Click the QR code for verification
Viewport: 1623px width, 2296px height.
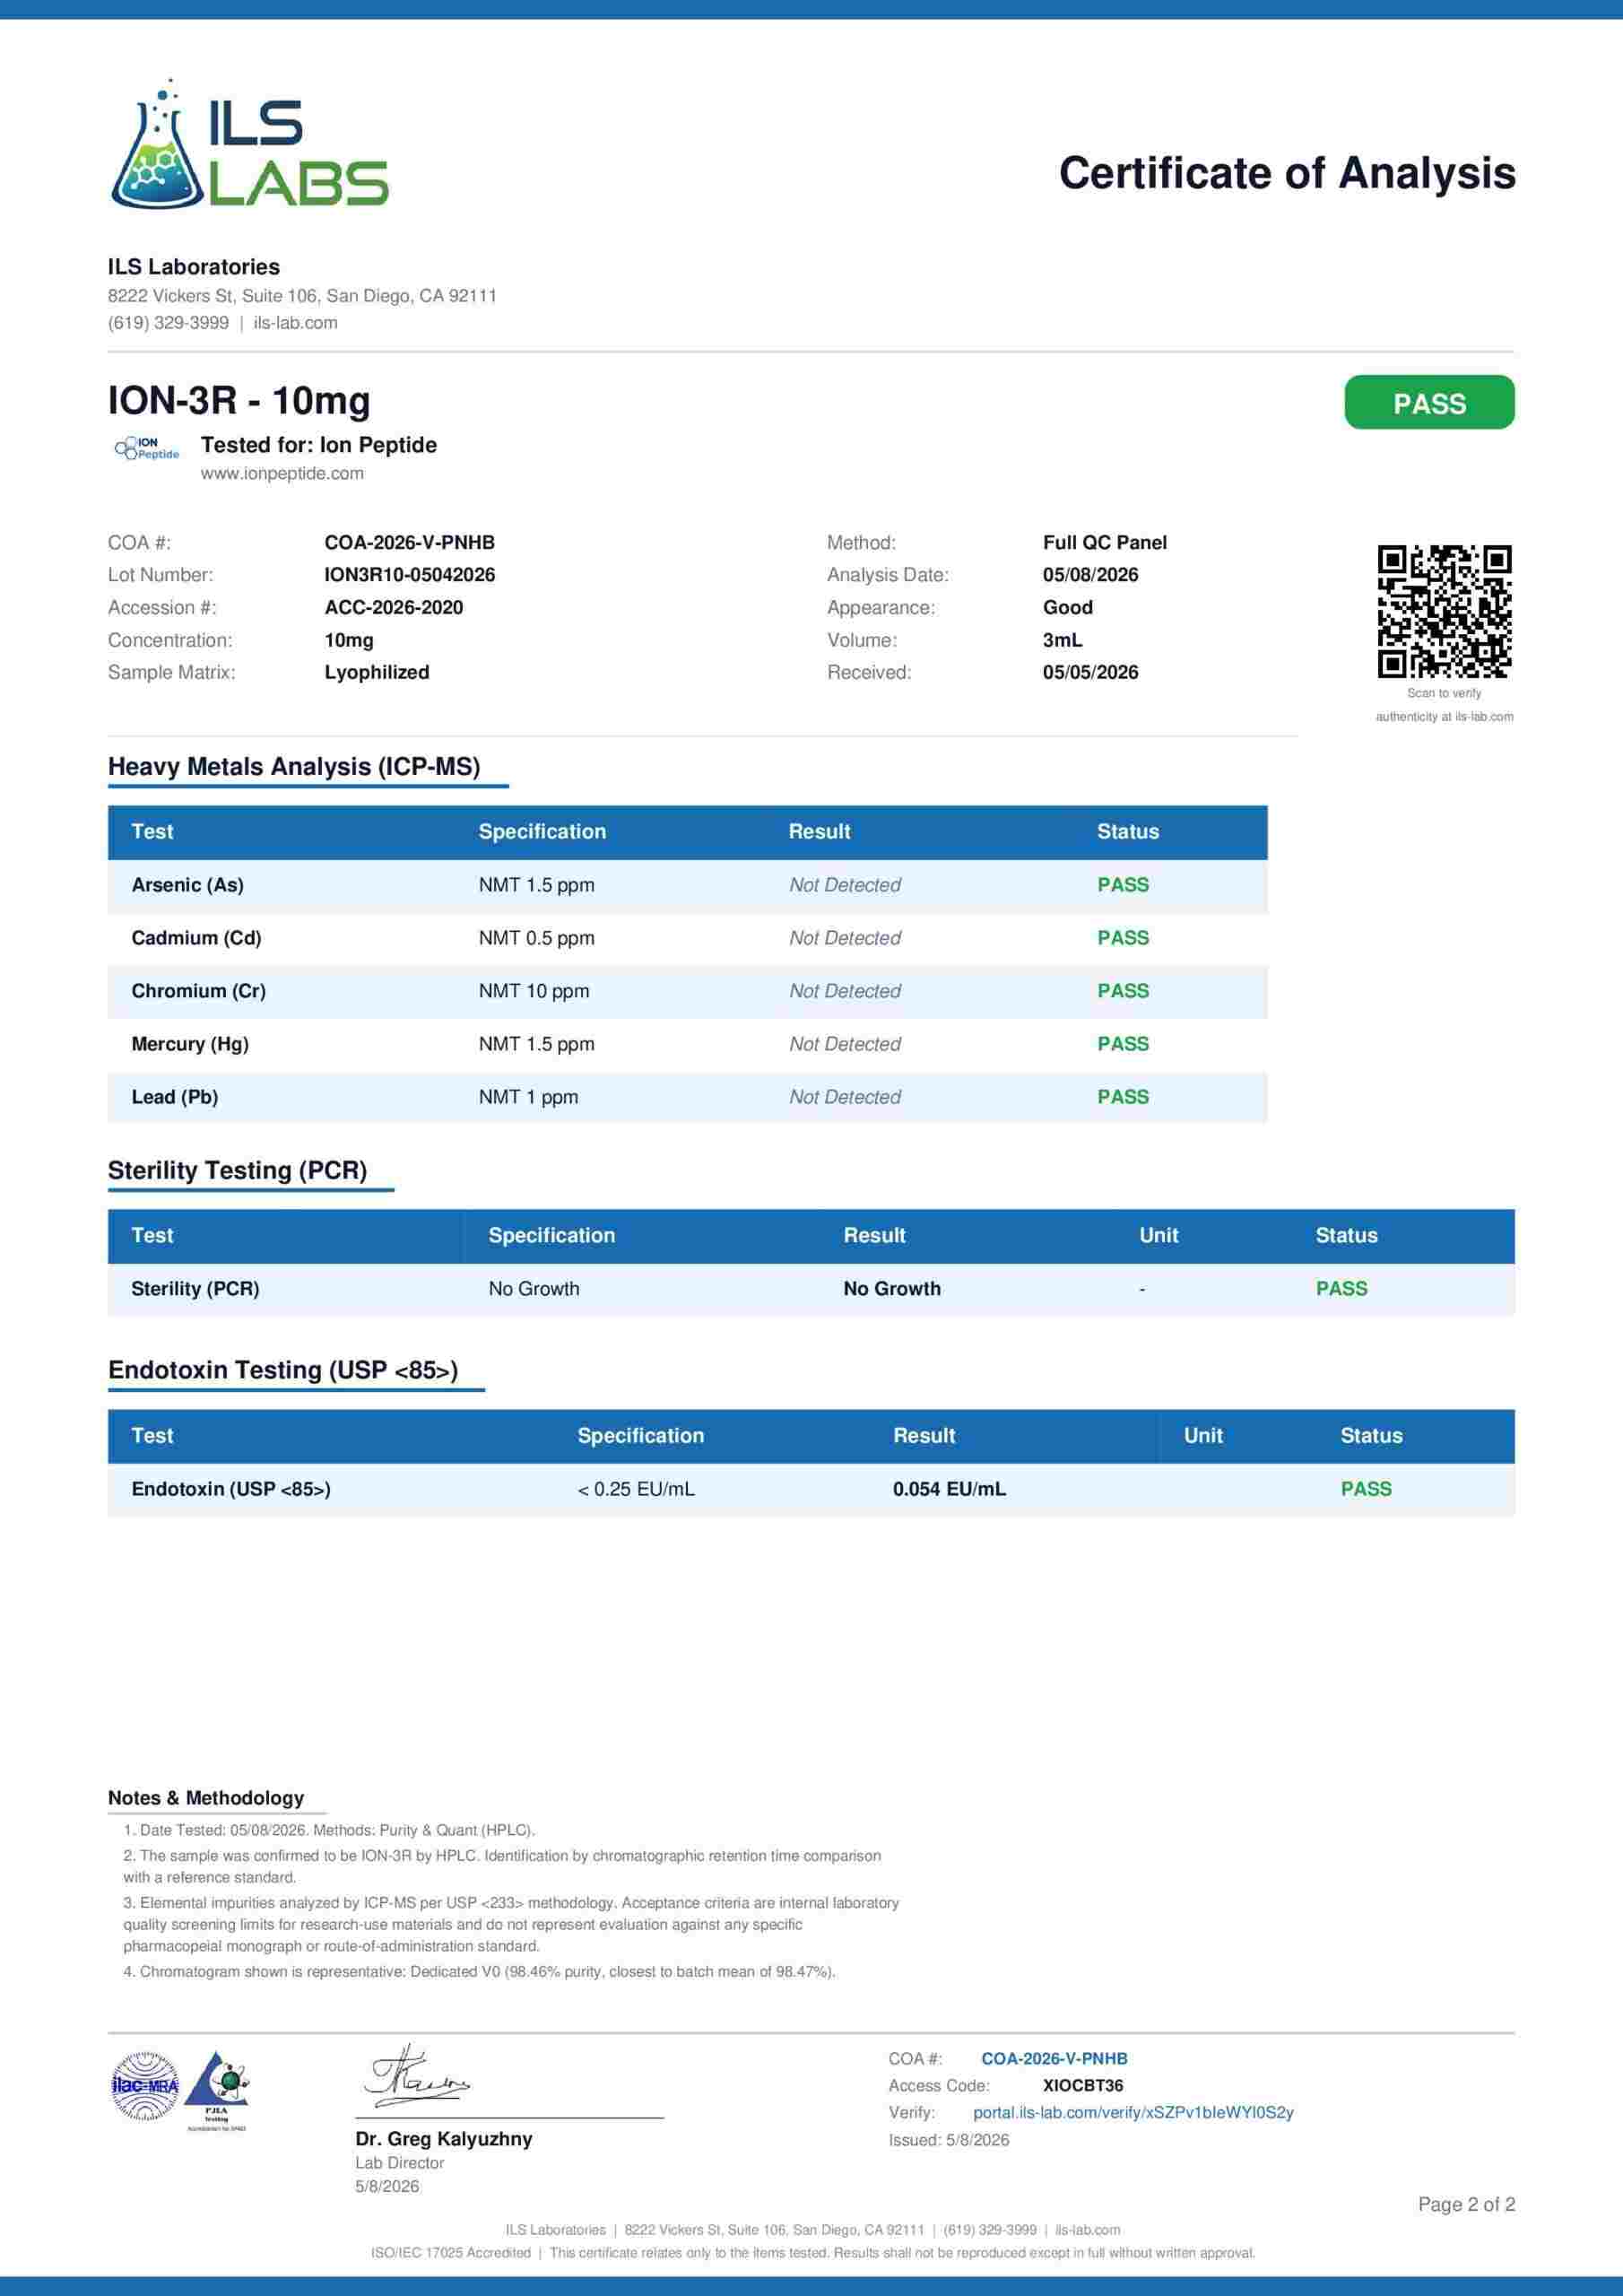pos(1444,611)
